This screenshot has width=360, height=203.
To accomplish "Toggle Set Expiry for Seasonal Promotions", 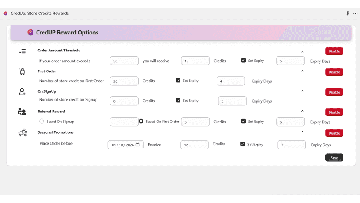I will tap(243, 144).
